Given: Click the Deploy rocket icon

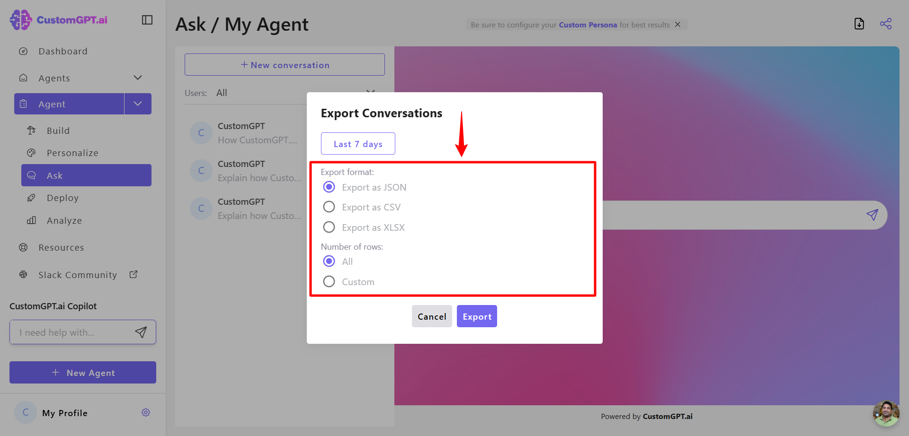Looking at the screenshot, I should [31, 198].
